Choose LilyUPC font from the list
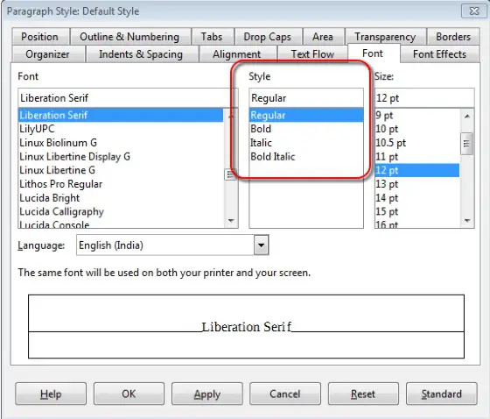This screenshot has width=490, height=419. point(121,129)
